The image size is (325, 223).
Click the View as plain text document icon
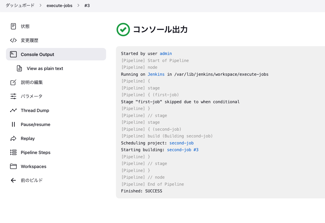(19, 68)
